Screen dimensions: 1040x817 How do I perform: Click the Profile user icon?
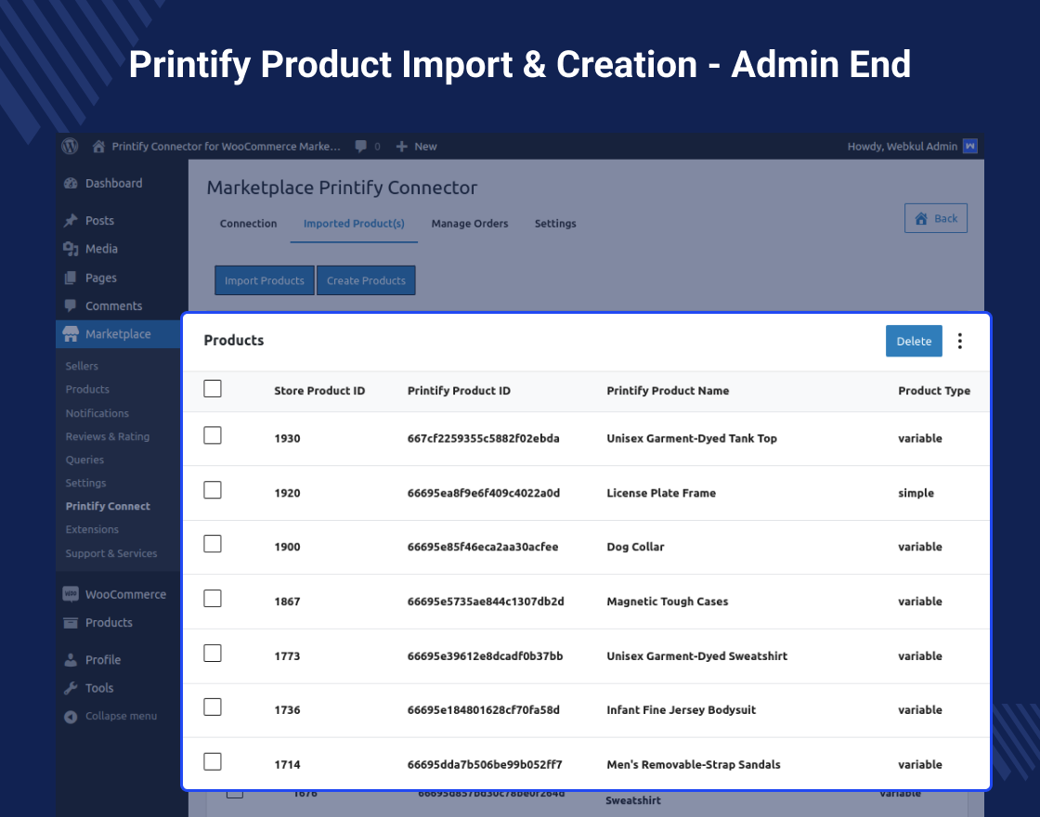pos(71,660)
